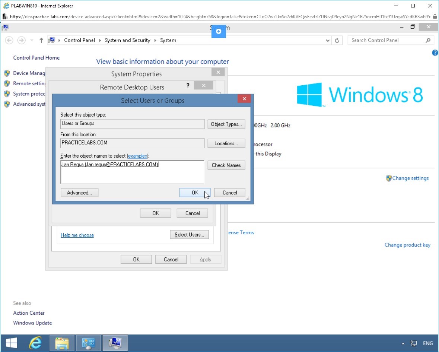Click the network icon in the system tray
Screen dimensions: 439x352
(414, 343)
